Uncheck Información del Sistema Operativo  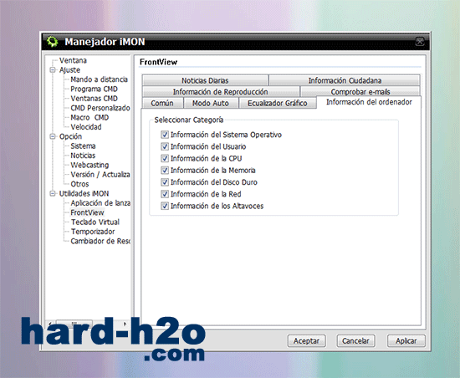tap(165, 135)
